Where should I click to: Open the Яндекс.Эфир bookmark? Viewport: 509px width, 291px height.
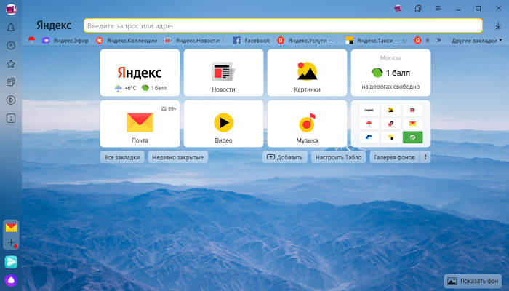(x=65, y=41)
